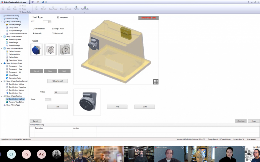Select the Horizontal radio button
The image size is (260, 162).
[x=53, y=33]
